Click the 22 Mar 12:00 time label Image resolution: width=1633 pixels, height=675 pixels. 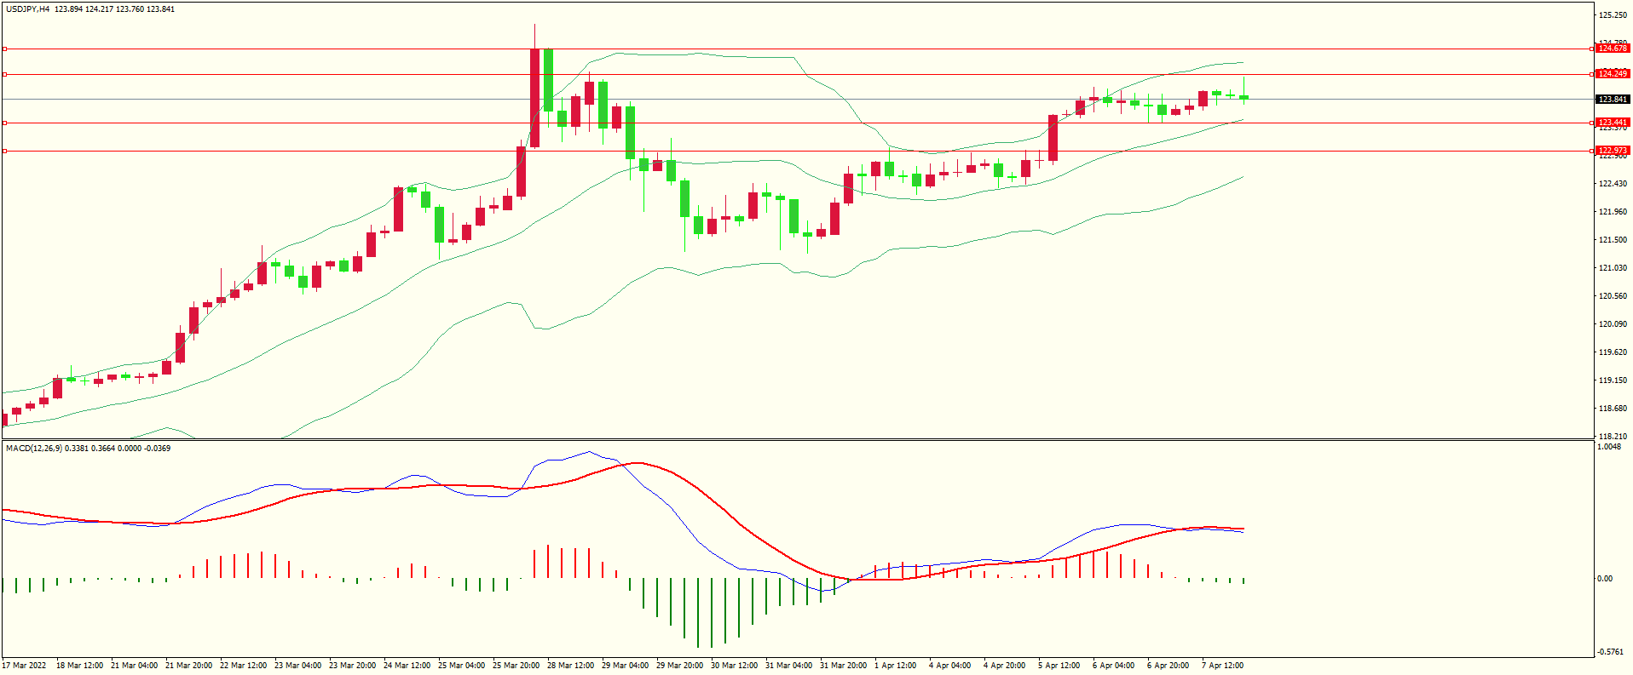tap(244, 666)
